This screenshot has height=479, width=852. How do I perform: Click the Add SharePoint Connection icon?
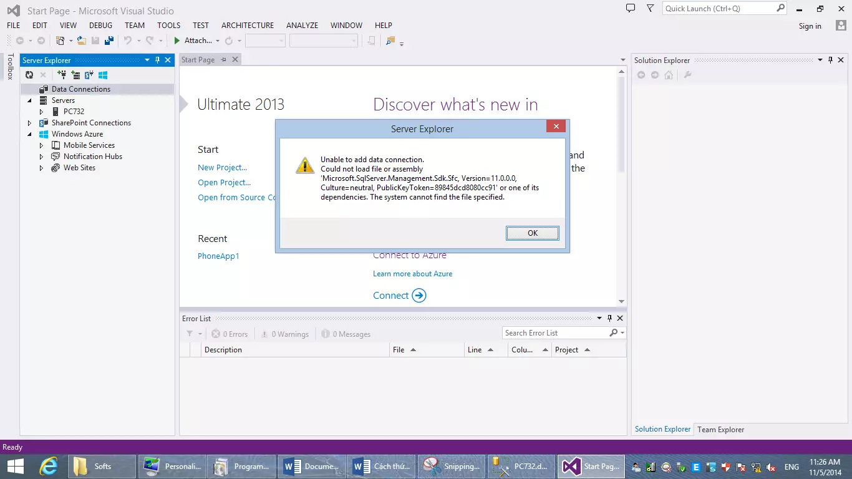[89, 75]
